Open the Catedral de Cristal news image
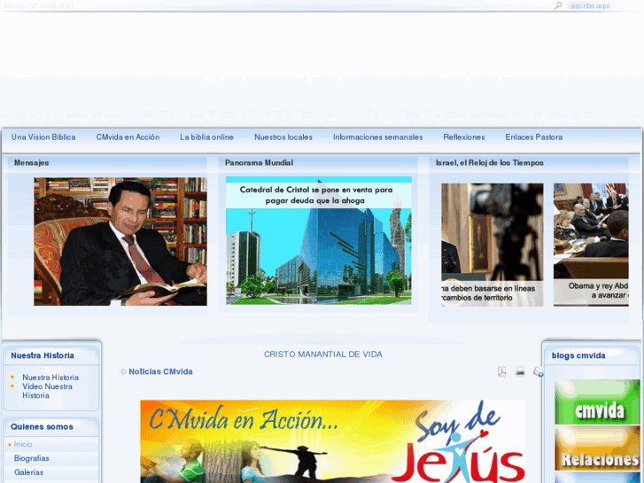The width and height of the screenshot is (644, 483). (319, 240)
